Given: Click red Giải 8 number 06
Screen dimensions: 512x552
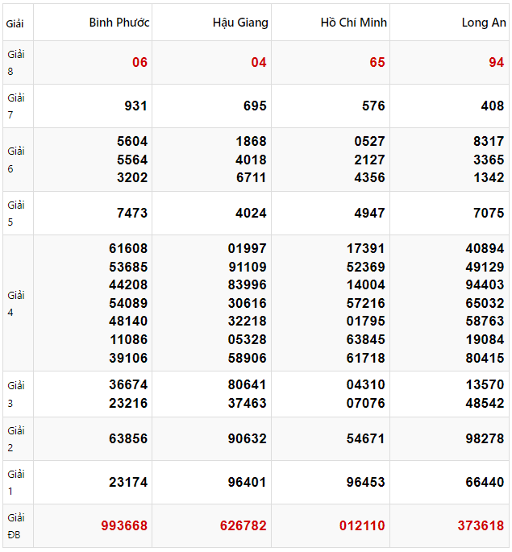Looking at the screenshot, I should pyautogui.click(x=139, y=63).
